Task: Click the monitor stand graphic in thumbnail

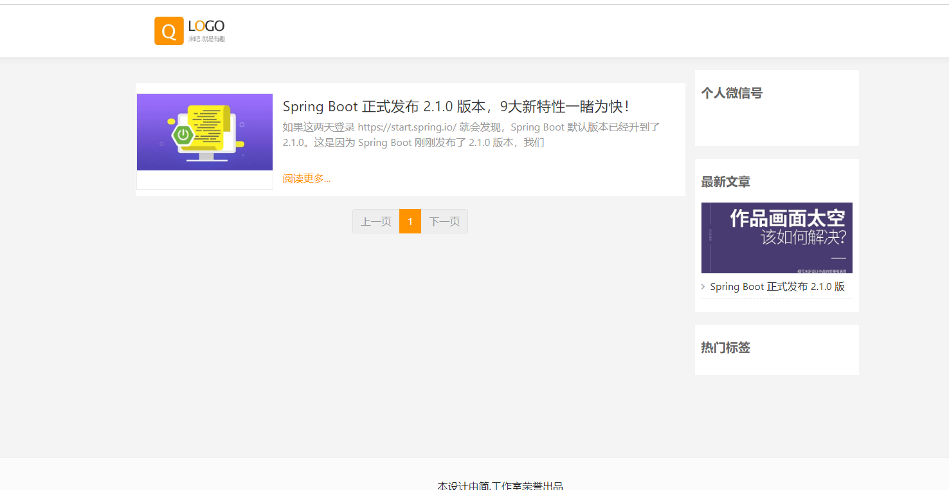Action: [206, 158]
